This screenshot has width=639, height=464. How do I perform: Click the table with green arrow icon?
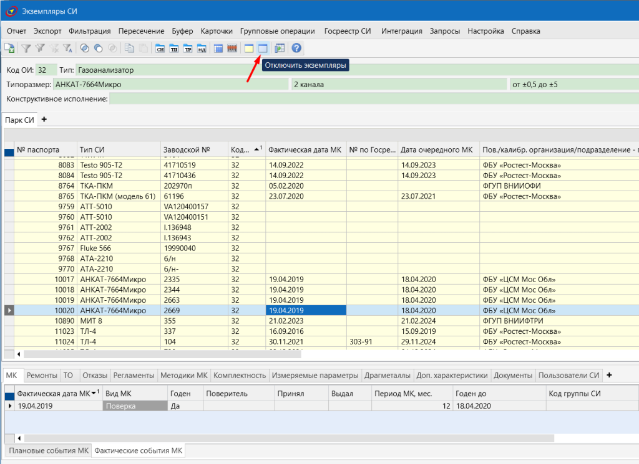[280, 48]
